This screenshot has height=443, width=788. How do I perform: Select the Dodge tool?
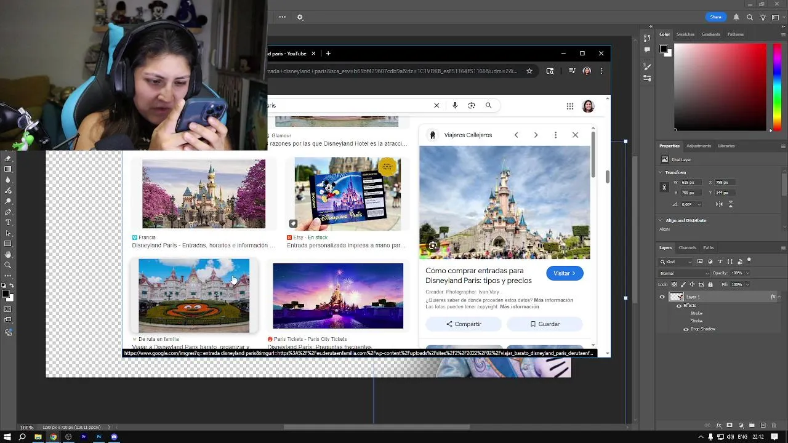(8, 201)
